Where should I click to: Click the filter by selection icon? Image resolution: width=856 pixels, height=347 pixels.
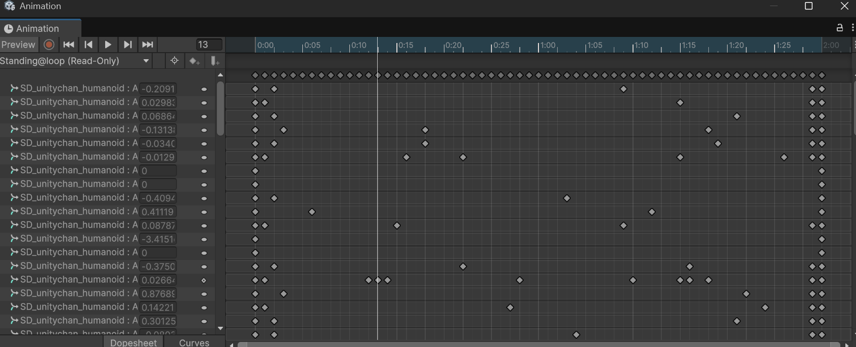pyautogui.click(x=174, y=61)
